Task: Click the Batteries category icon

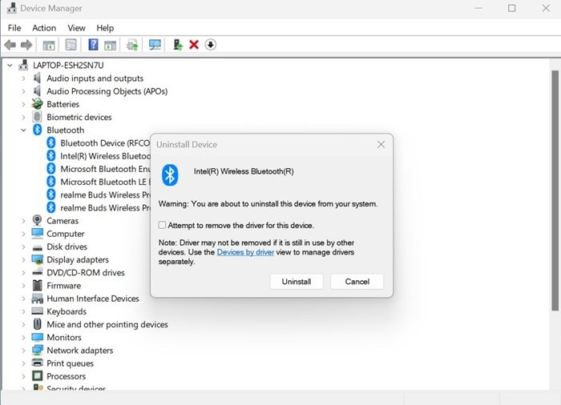Action: point(37,104)
